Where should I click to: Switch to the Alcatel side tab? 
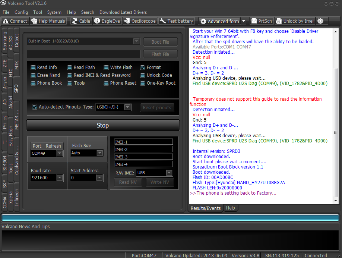tap(10, 102)
